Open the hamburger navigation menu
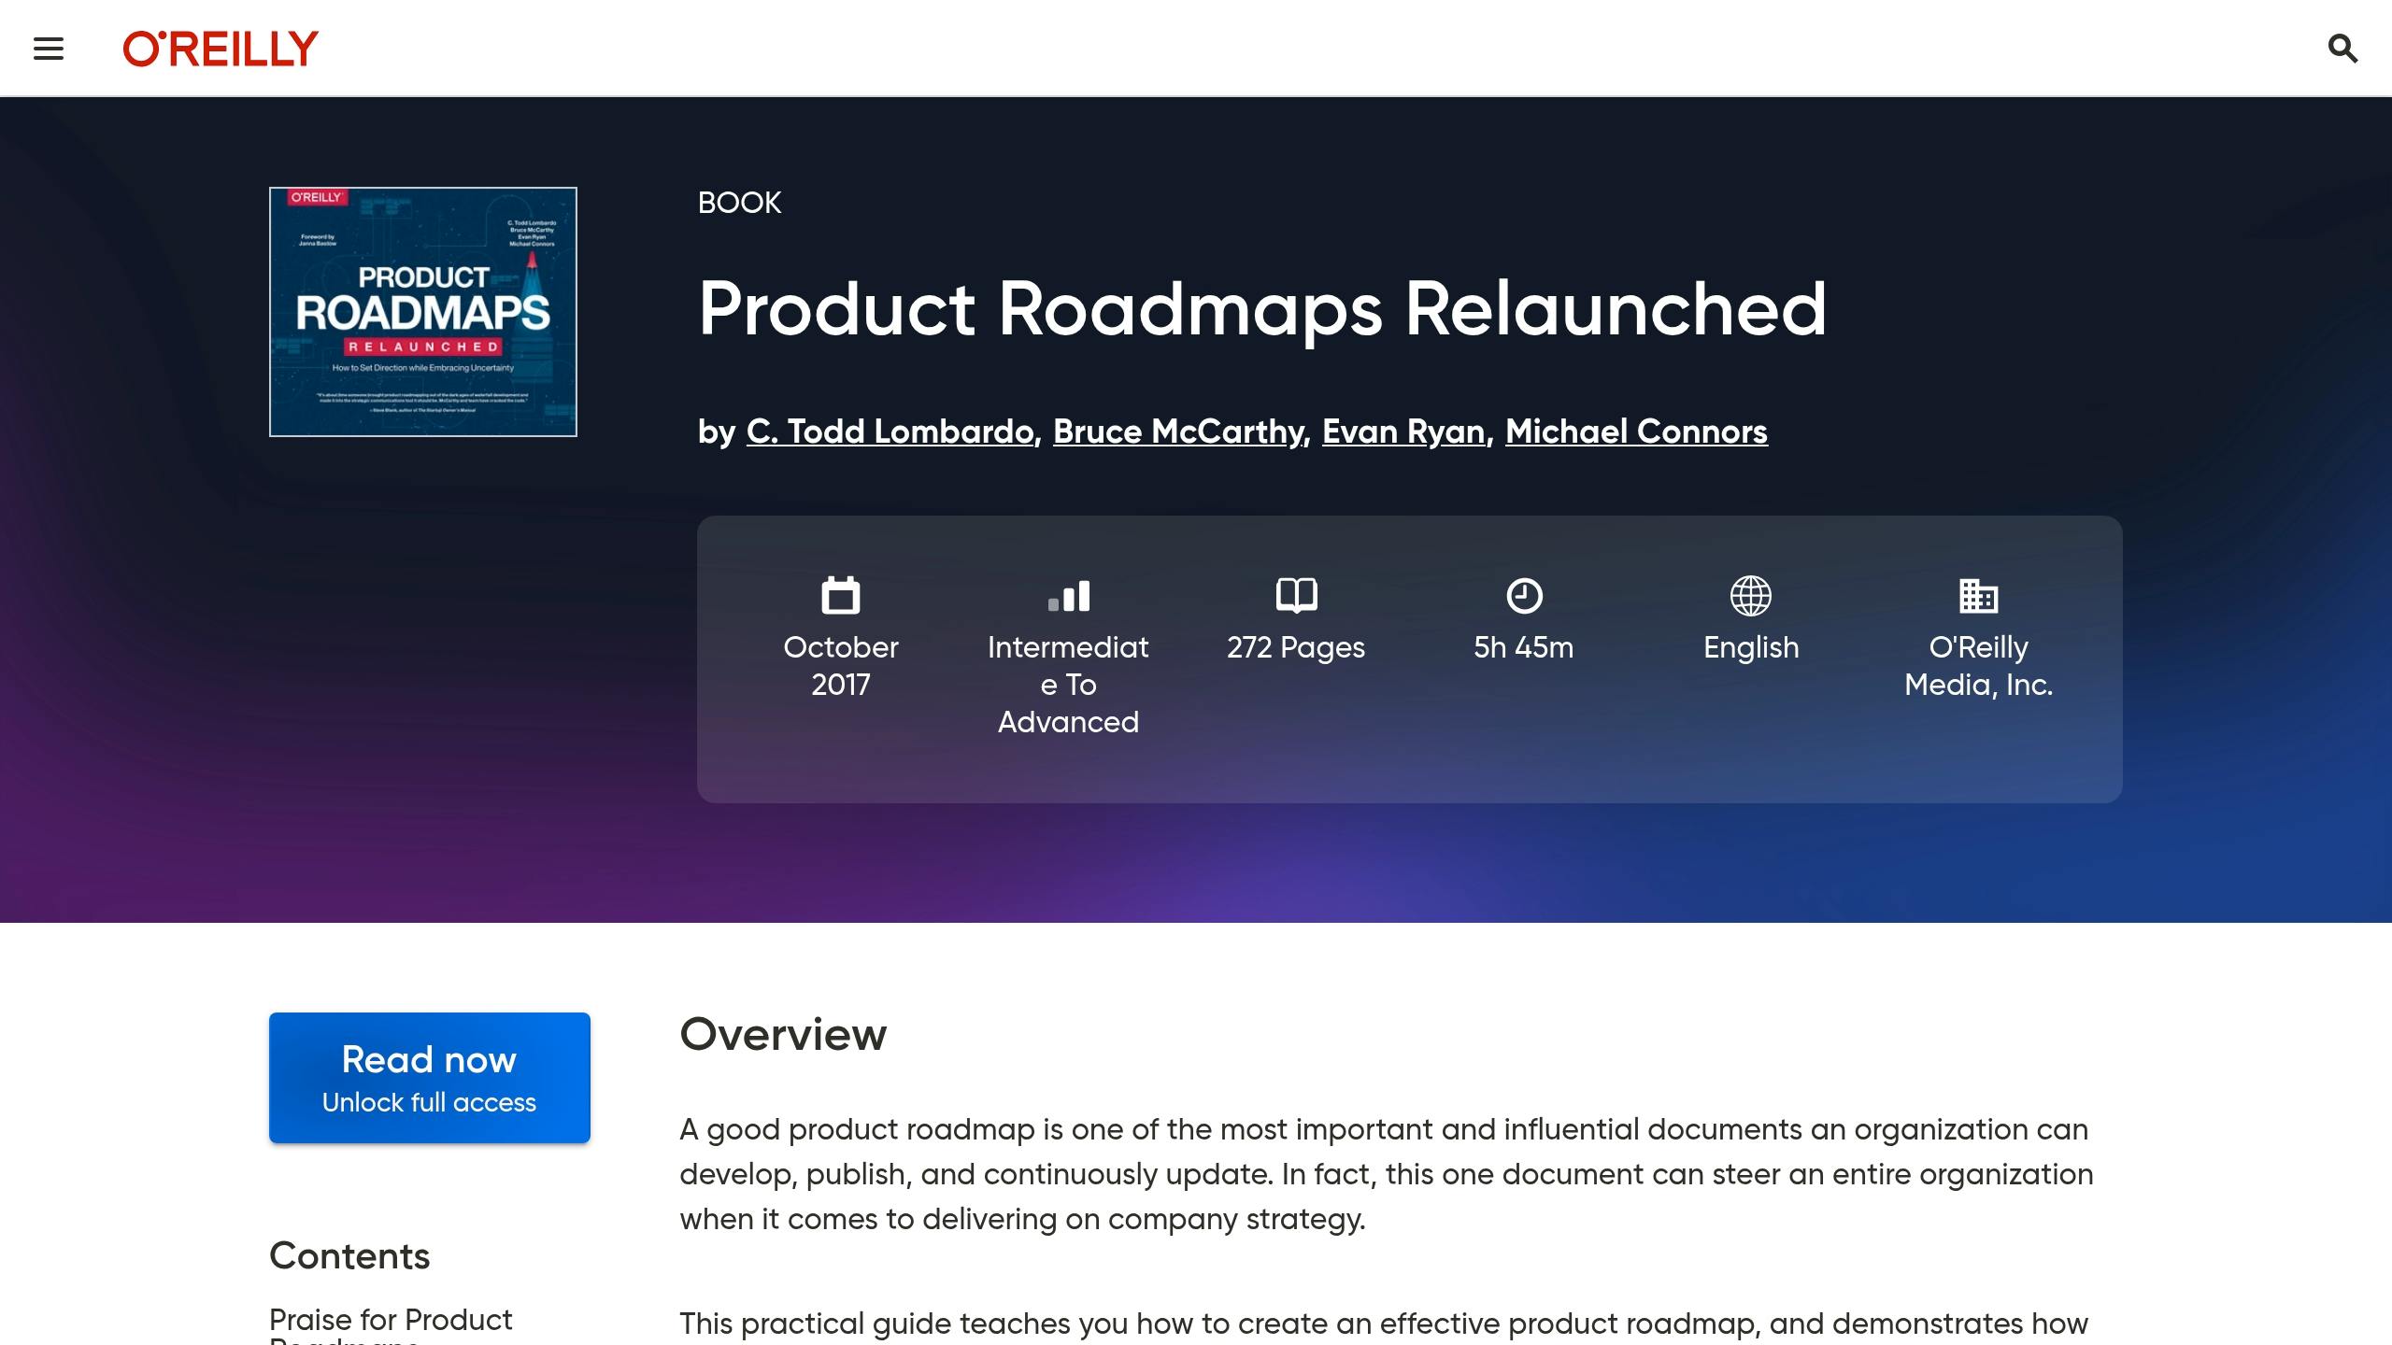 click(49, 49)
